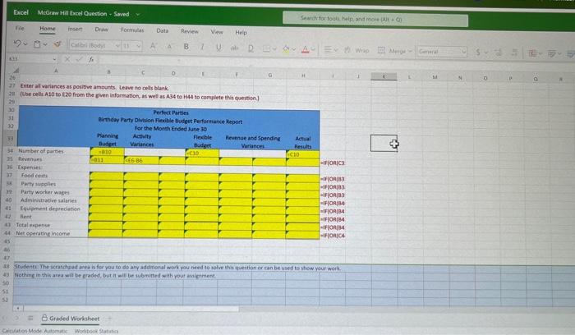The width and height of the screenshot is (575, 335).
Task: Click the add new sheet plus button
Action: 109,319
